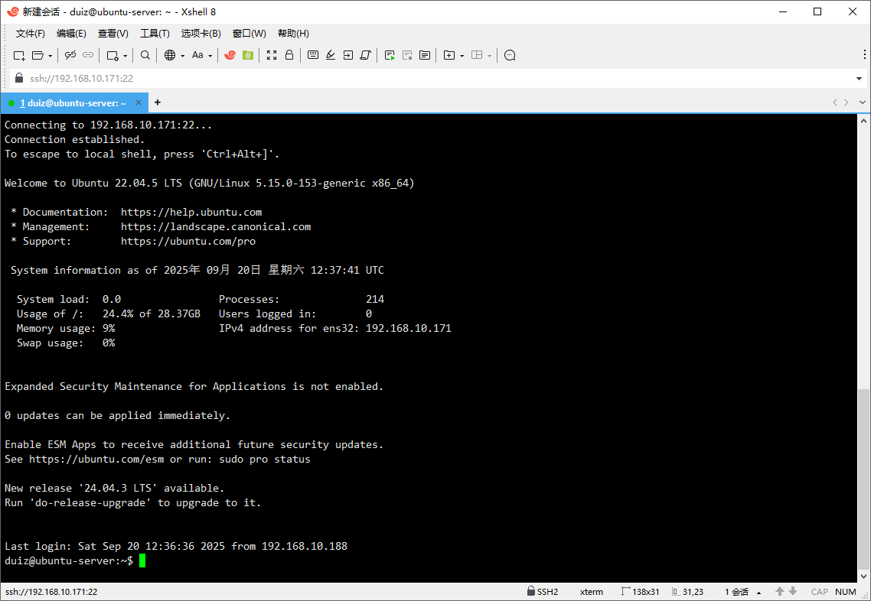Expand the globe encoding dropdown
This screenshot has height=601, width=871.
182,56
